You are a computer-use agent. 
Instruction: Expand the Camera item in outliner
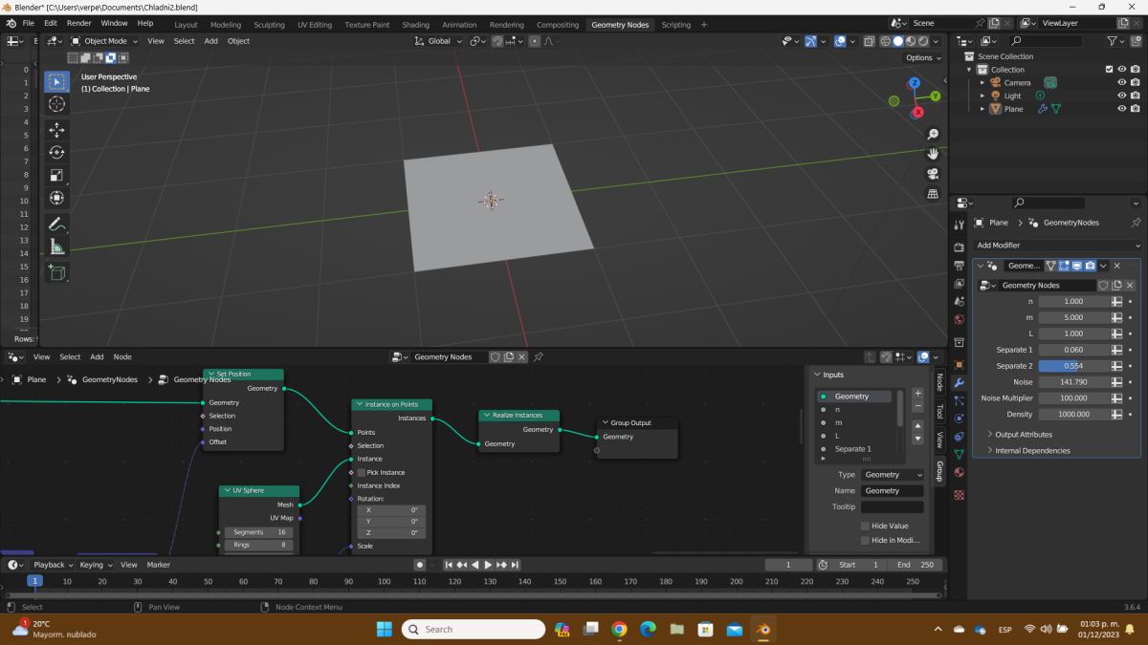pyautogui.click(x=982, y=82)
